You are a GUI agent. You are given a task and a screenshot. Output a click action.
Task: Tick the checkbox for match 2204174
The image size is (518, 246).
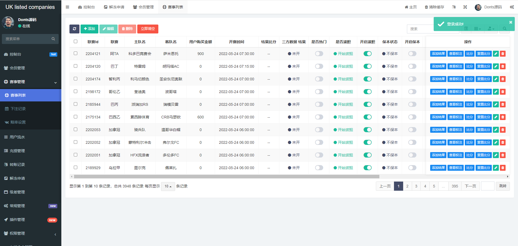pyautogui.click(x=76, y=79)
